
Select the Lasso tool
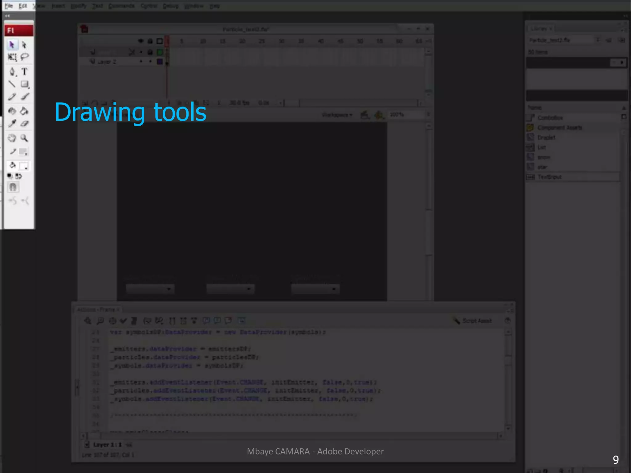pyautogui.click(x=25, y=57)
